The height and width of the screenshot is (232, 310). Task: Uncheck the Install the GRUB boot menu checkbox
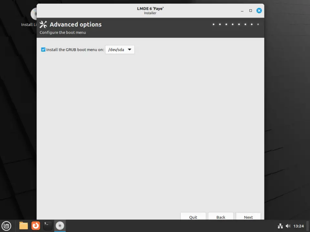pos(43,50)
